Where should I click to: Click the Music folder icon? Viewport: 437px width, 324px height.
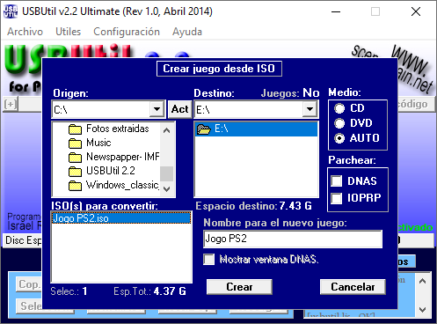pos(75,143)
